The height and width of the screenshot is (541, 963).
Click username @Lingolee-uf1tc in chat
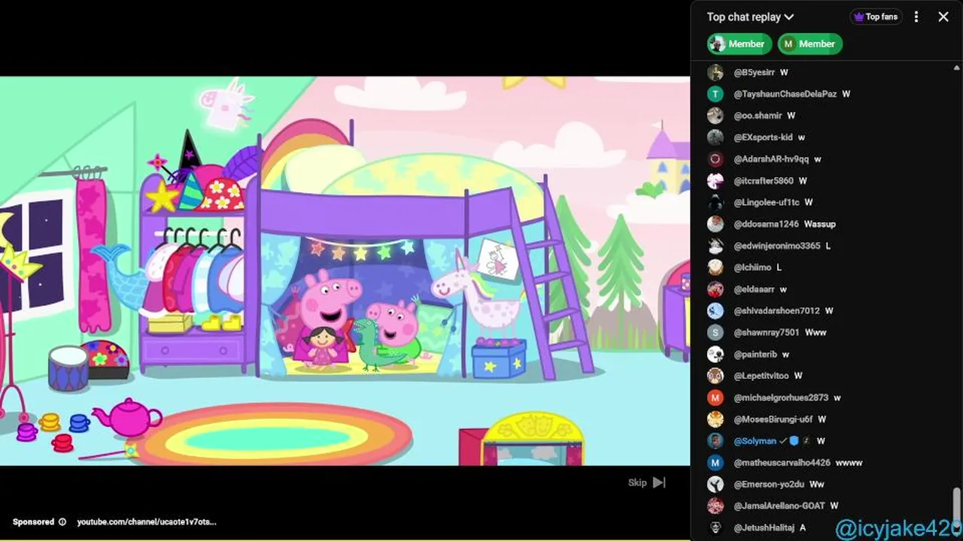tap(766, 202)
